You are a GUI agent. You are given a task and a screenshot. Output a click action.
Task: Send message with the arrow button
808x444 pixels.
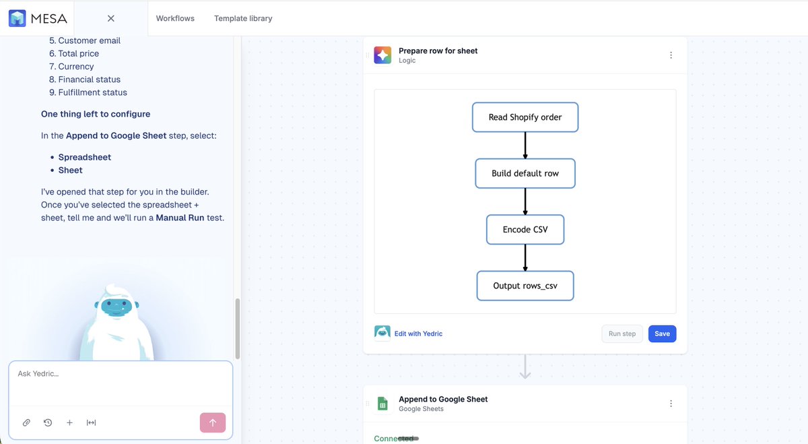pos(213,422)
